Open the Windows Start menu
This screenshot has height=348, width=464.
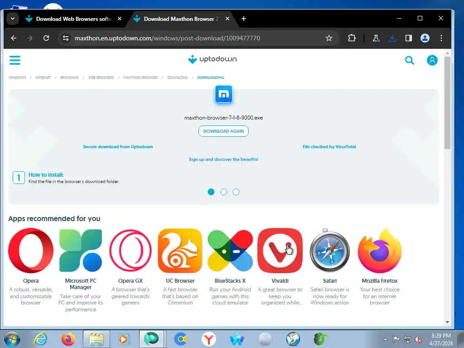12,339
